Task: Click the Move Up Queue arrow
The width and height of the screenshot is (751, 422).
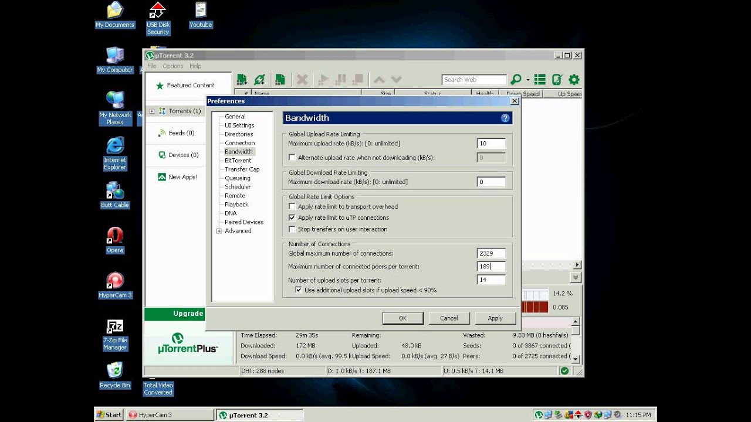Action: [x=379, y=80]
